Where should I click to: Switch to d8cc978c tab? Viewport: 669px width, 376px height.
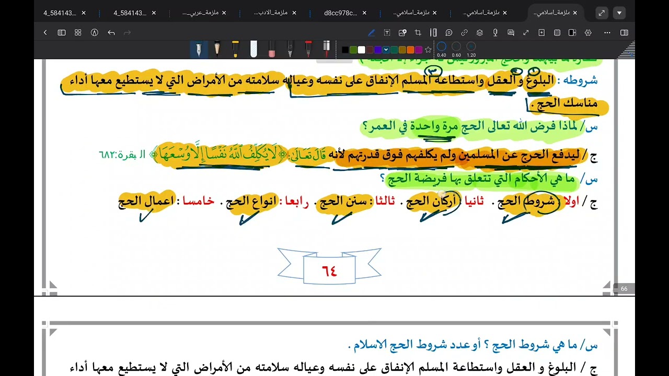pos(341,13)
